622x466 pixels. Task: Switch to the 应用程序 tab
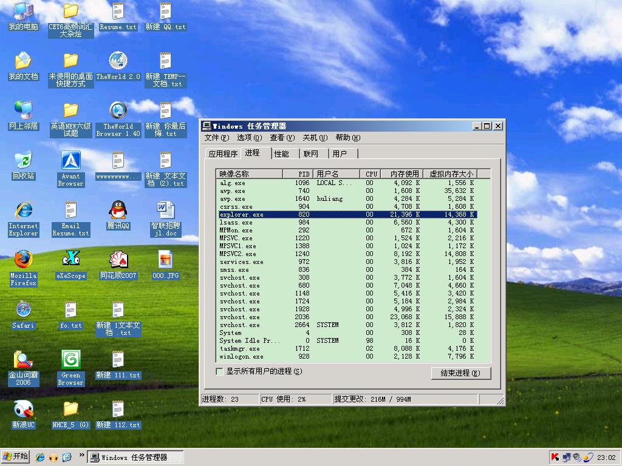(223, 154)
